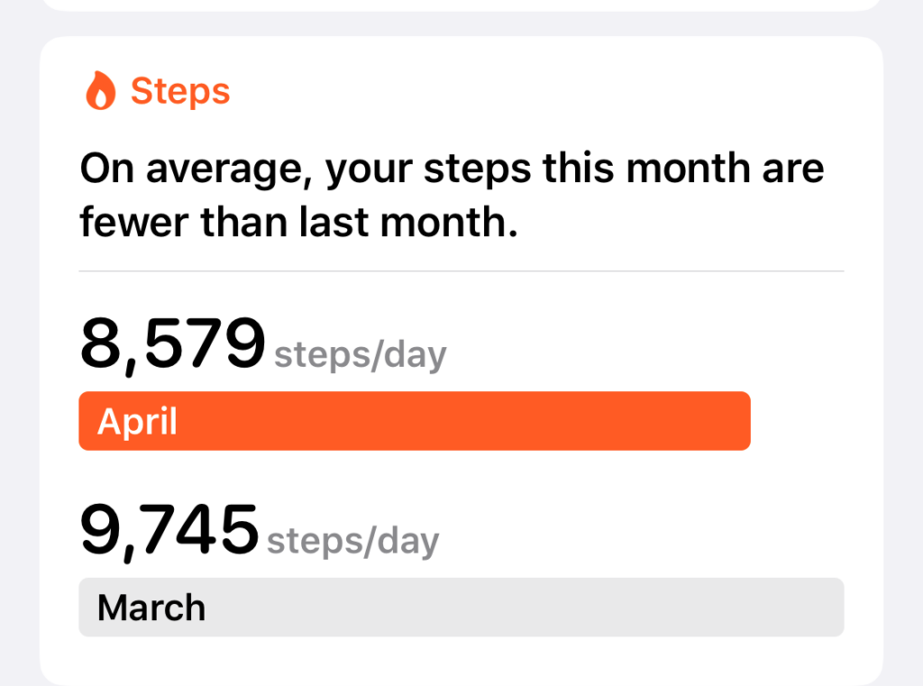Click the "March" label text
This screenshot has height=686, width=923.
click(151, 608)
